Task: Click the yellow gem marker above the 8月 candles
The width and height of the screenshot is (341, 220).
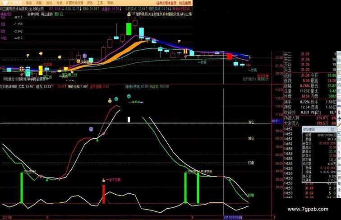Action: click(x=60, y=57)
